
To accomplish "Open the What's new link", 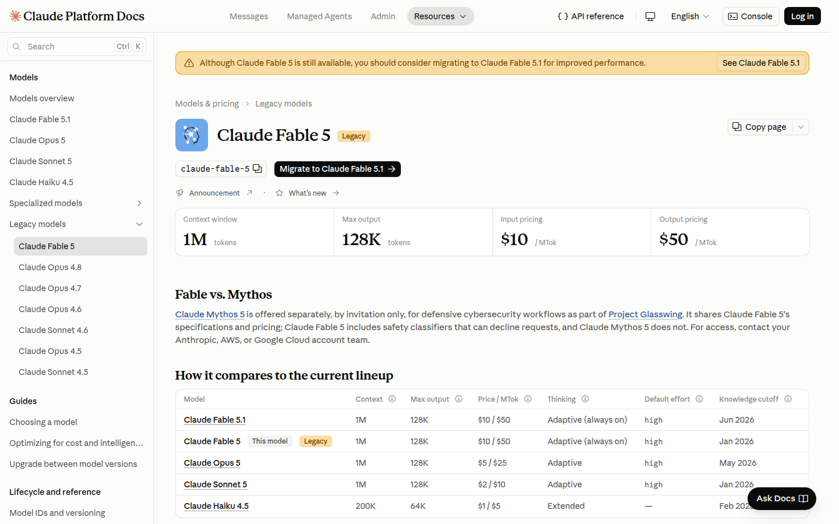I will (308, 193).
